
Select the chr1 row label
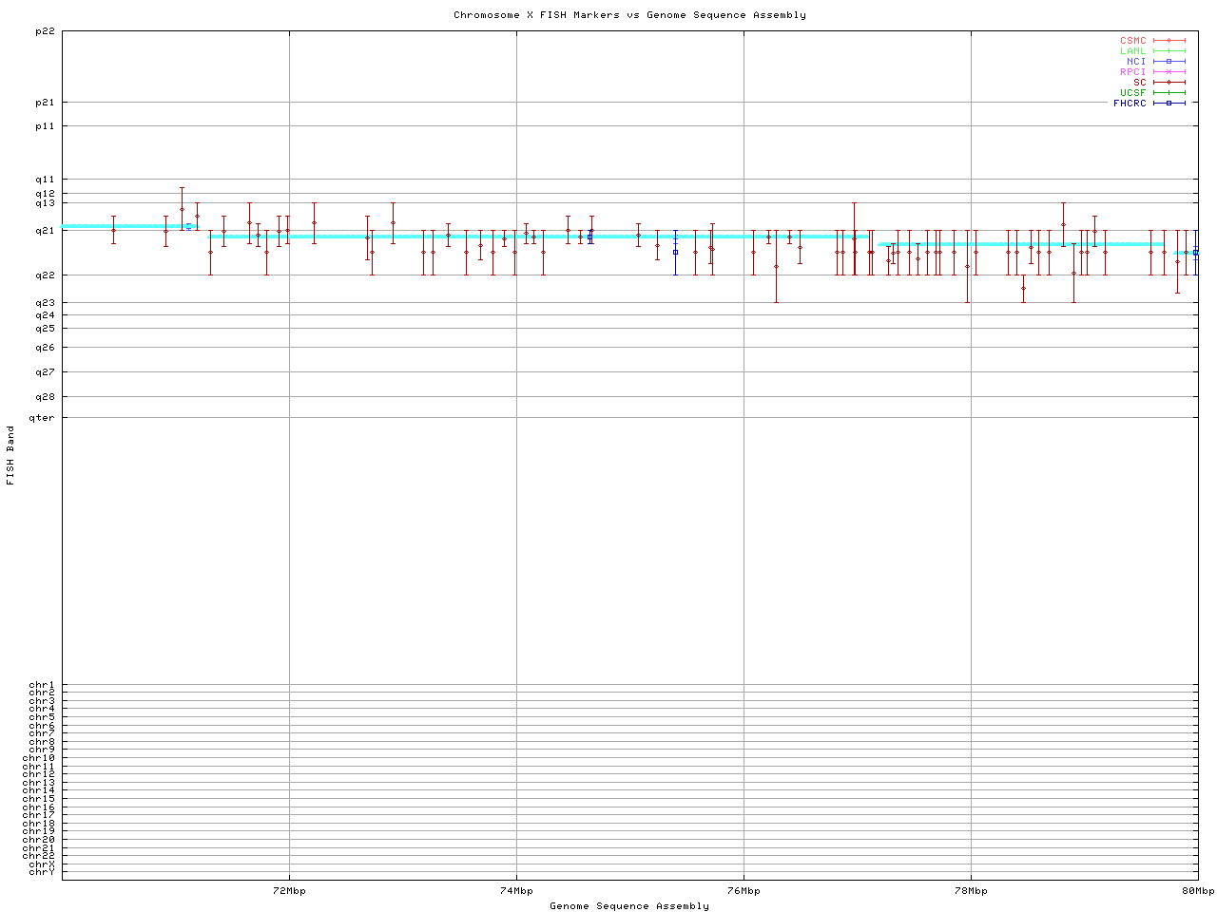(x=42, y=685)
